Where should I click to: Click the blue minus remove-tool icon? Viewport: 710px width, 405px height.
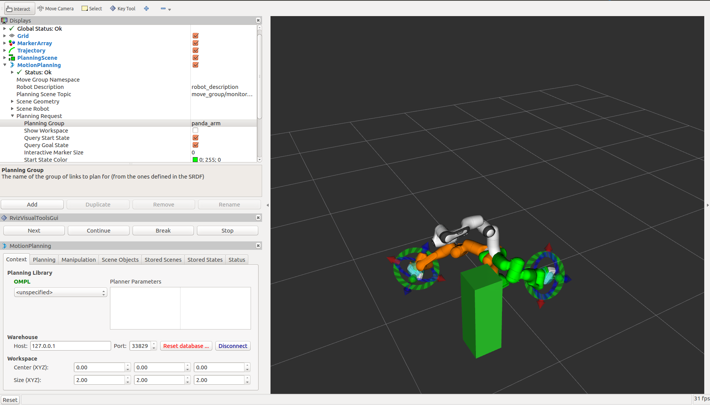163,8
